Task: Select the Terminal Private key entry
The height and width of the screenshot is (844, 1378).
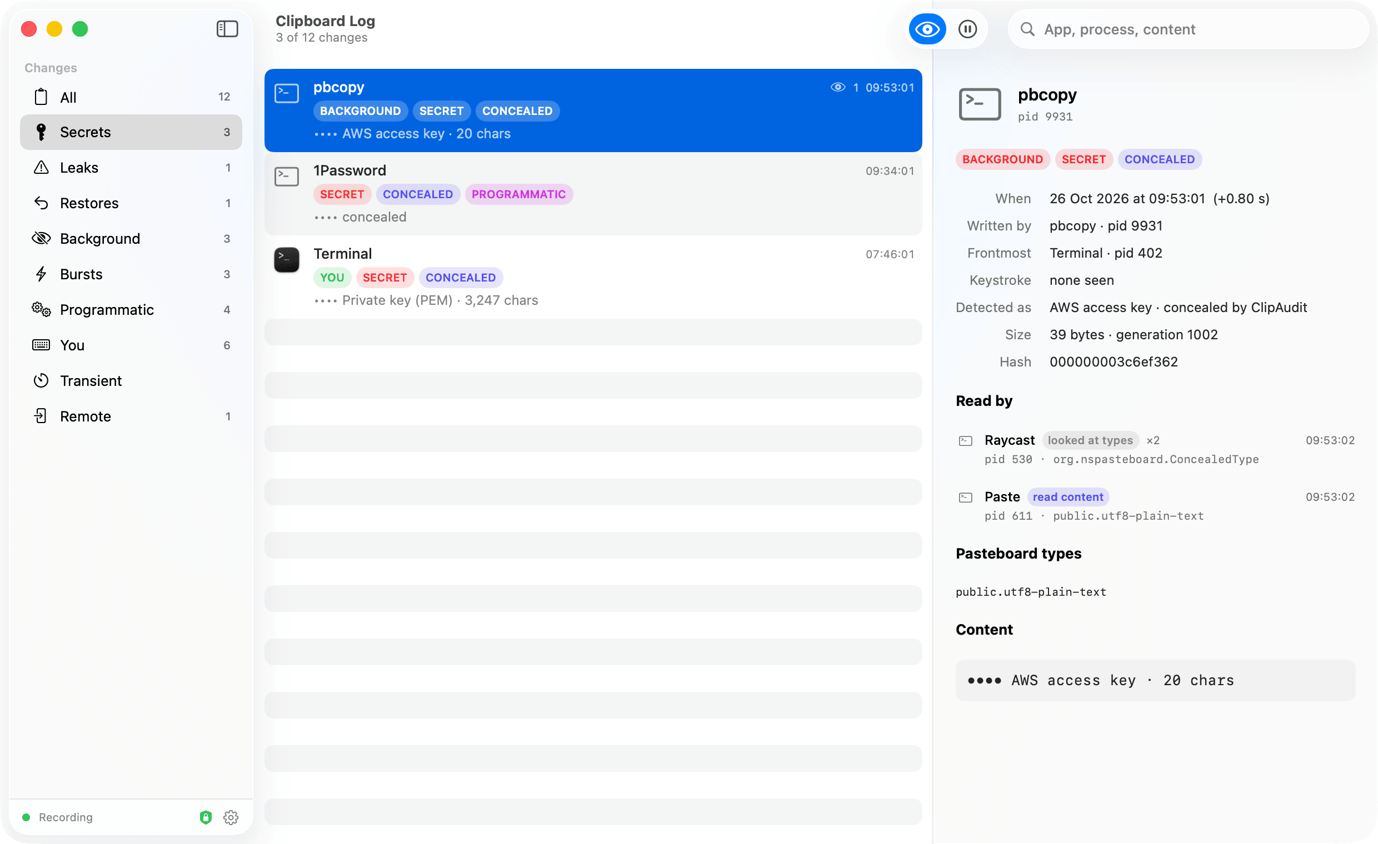Action: click(x=593, y=277)
